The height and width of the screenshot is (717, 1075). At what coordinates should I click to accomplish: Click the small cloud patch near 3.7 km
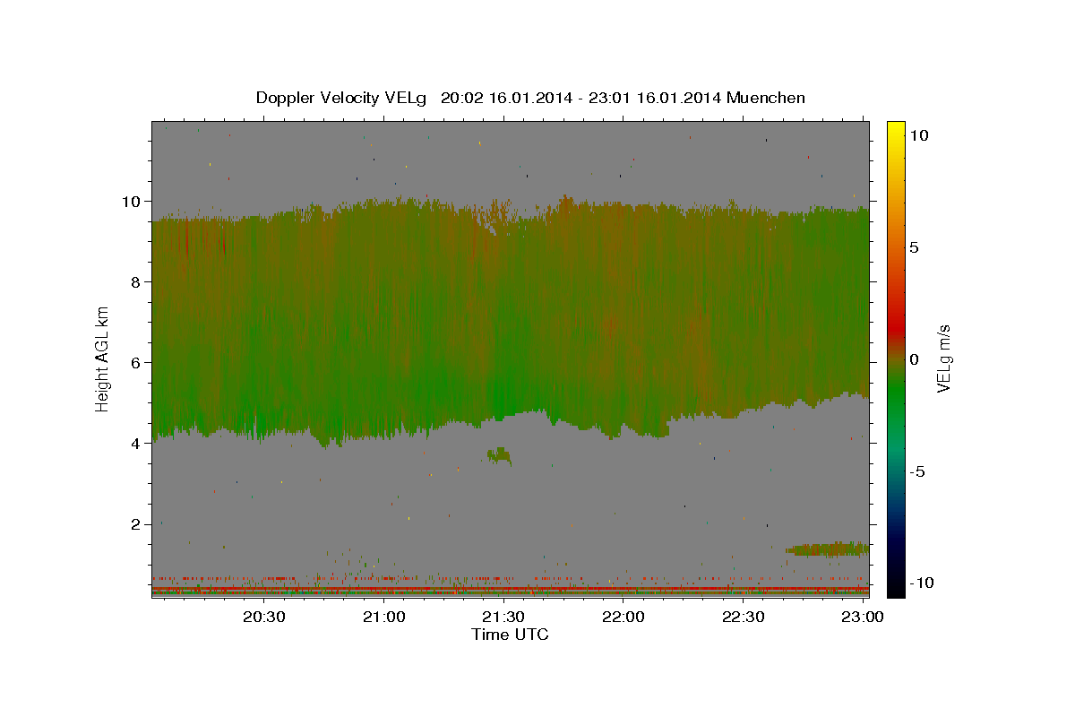499,456
